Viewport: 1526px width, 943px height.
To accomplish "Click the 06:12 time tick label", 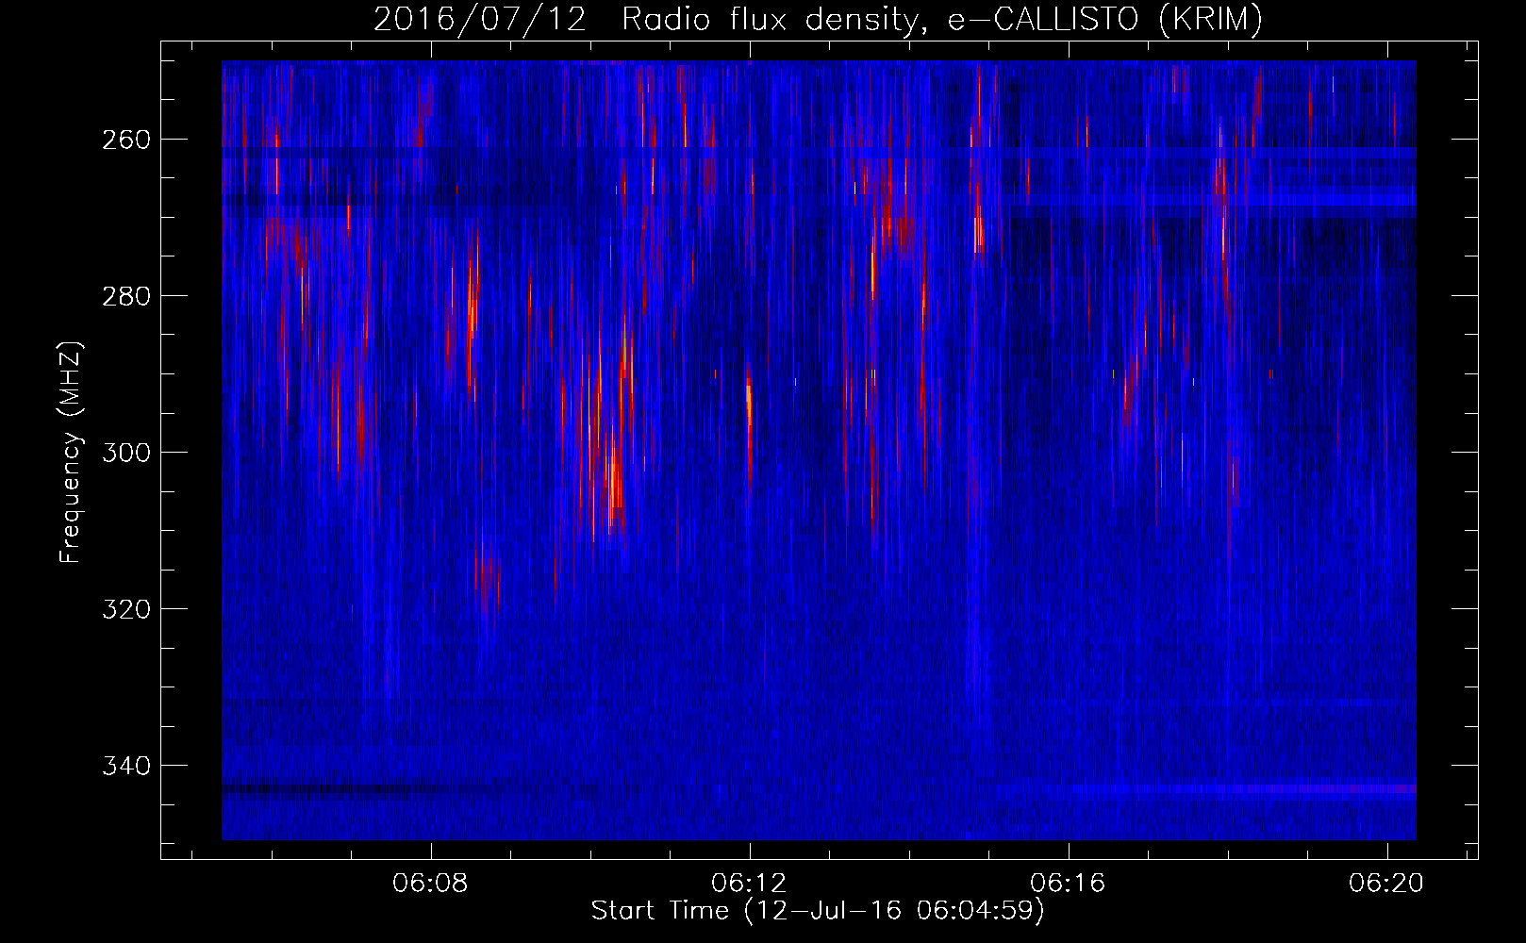I will coord(750,884).
